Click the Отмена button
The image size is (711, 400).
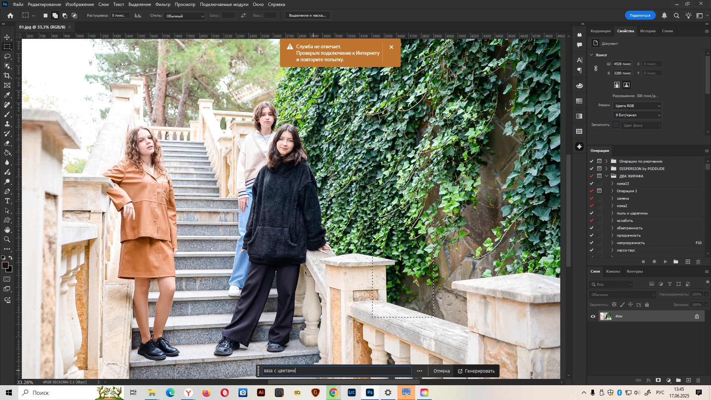(441, 371)
